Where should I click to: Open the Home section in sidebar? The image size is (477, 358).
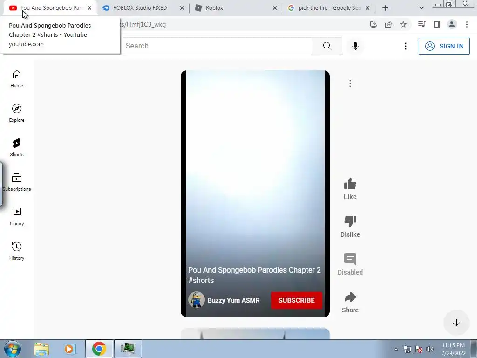point(17,79)
